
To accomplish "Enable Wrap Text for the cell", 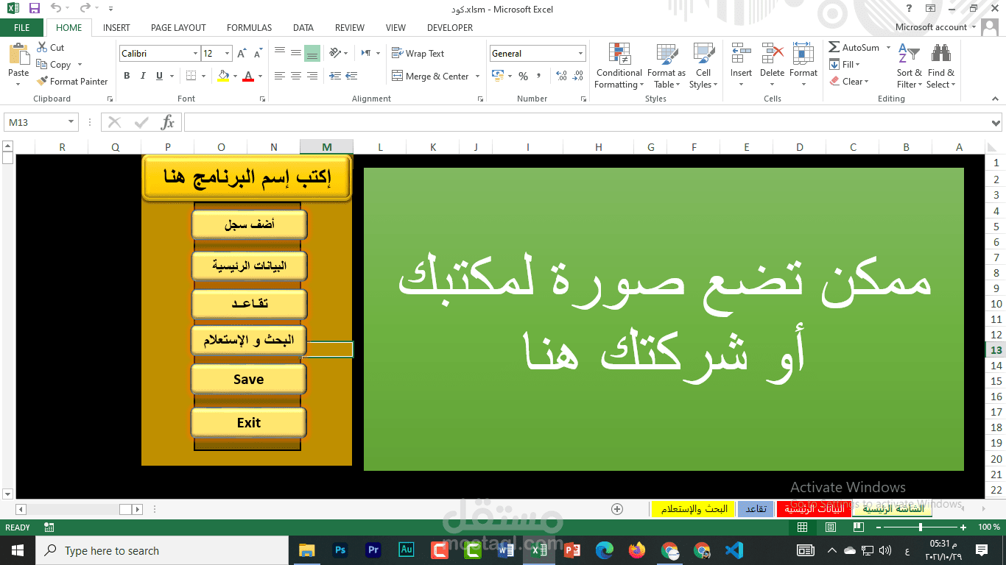I will [417, 53].
